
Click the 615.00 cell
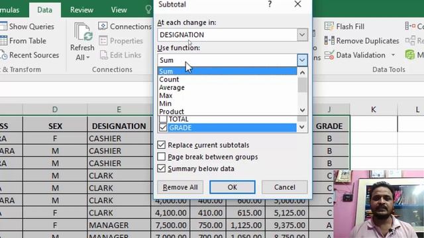click(x=246, y=213)
